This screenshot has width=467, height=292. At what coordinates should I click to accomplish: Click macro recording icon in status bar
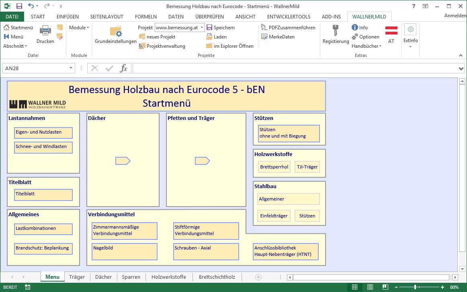point(27,287)
